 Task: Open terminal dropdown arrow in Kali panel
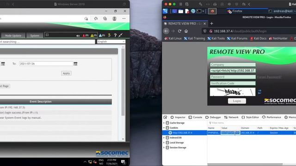point(203,11)
